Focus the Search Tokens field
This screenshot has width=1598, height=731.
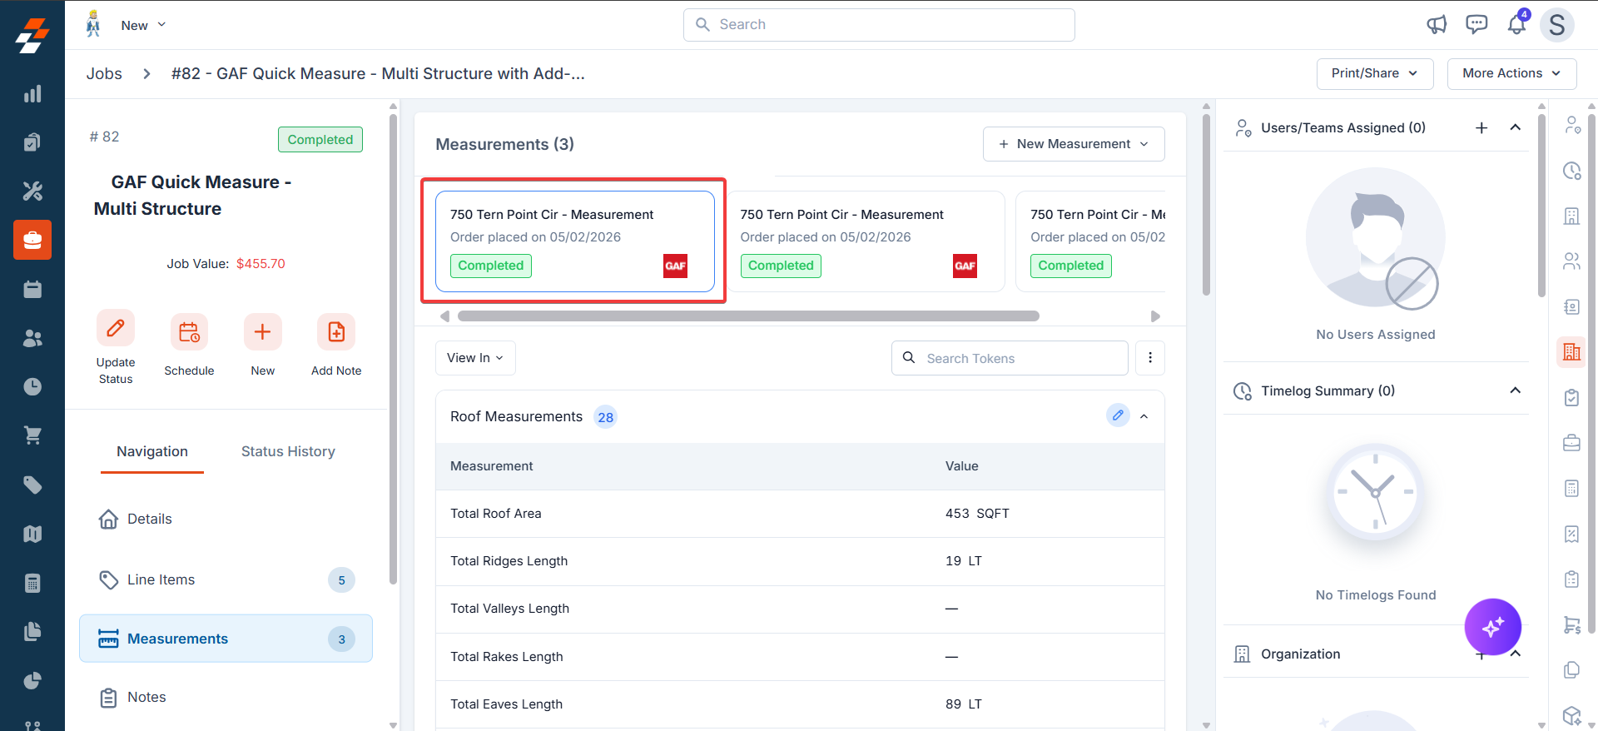pyautogui.click(x=1010, y=358)
